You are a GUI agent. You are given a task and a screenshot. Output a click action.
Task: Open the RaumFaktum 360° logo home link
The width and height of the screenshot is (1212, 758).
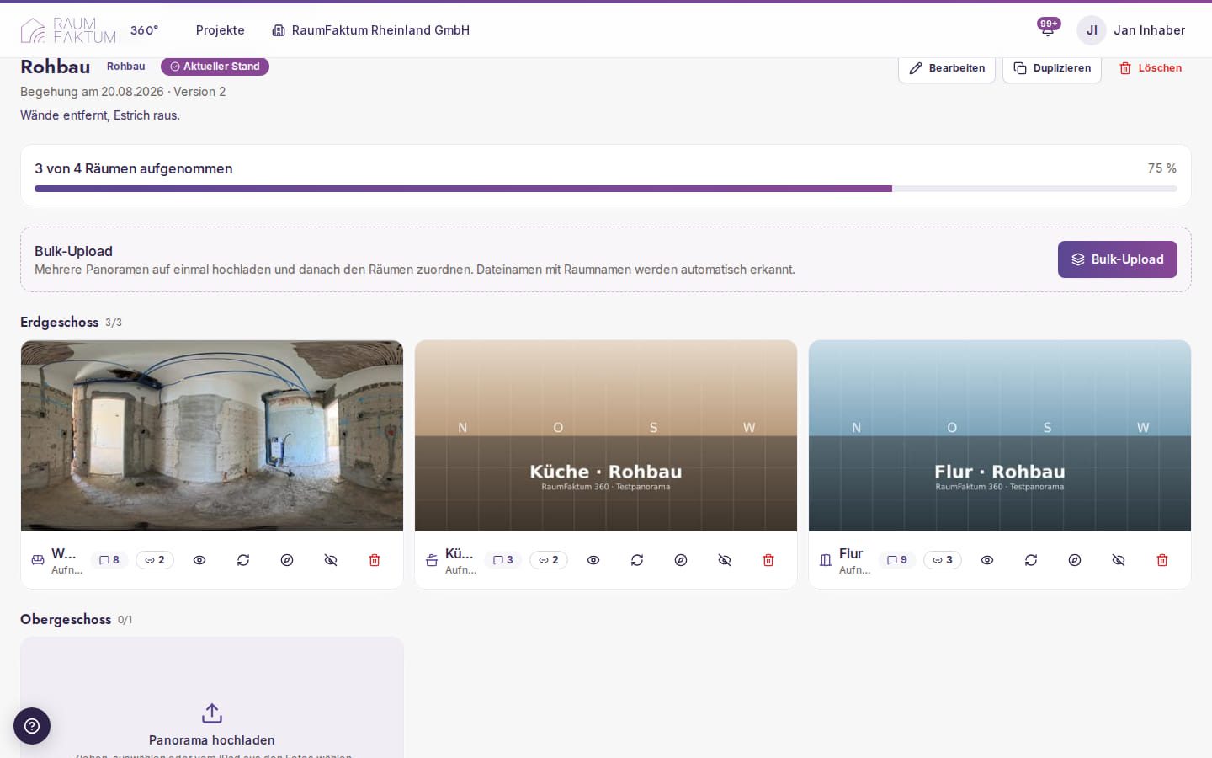(x=89, y=30)
